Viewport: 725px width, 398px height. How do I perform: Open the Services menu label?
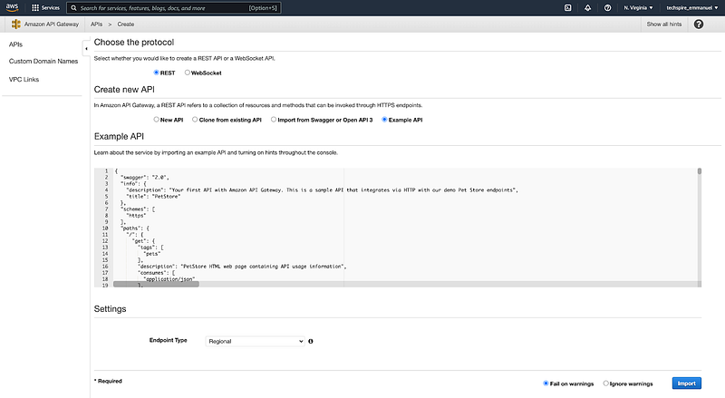click(51, 8)
